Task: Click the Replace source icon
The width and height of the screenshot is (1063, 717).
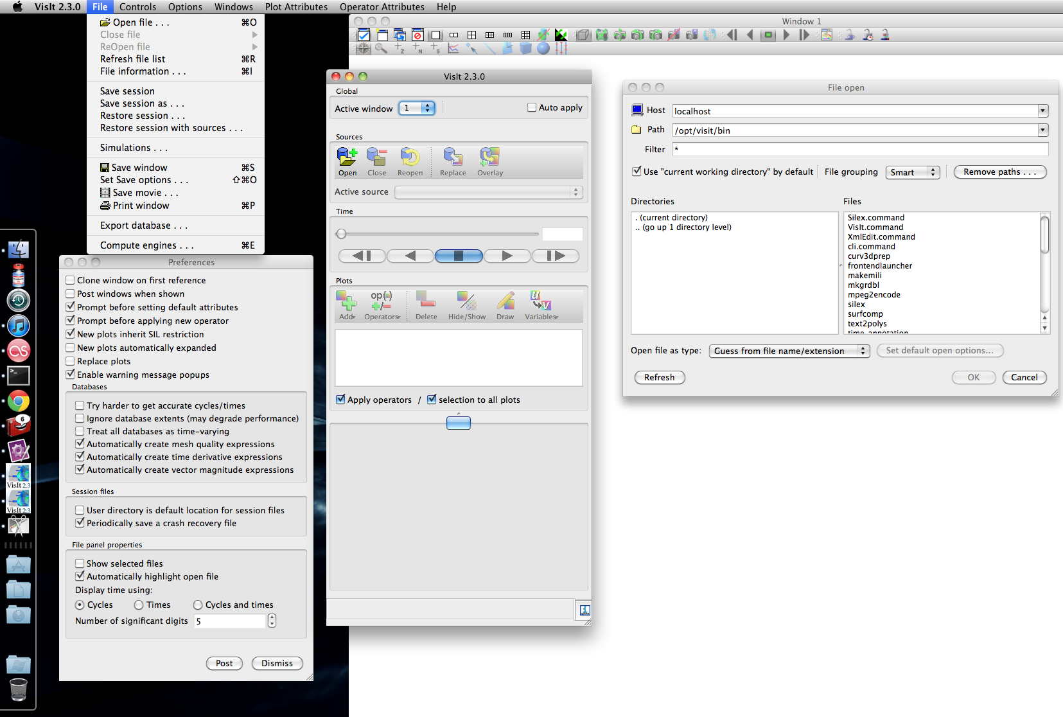Action: tap(453, 161)
